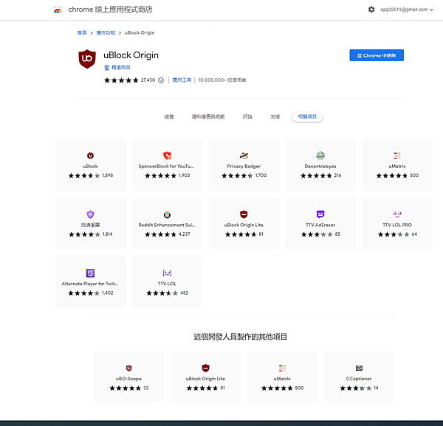Screen dimensions: 443x426
Task: Click the 從 Chrome 中移除 button
Action: (377, 55)
